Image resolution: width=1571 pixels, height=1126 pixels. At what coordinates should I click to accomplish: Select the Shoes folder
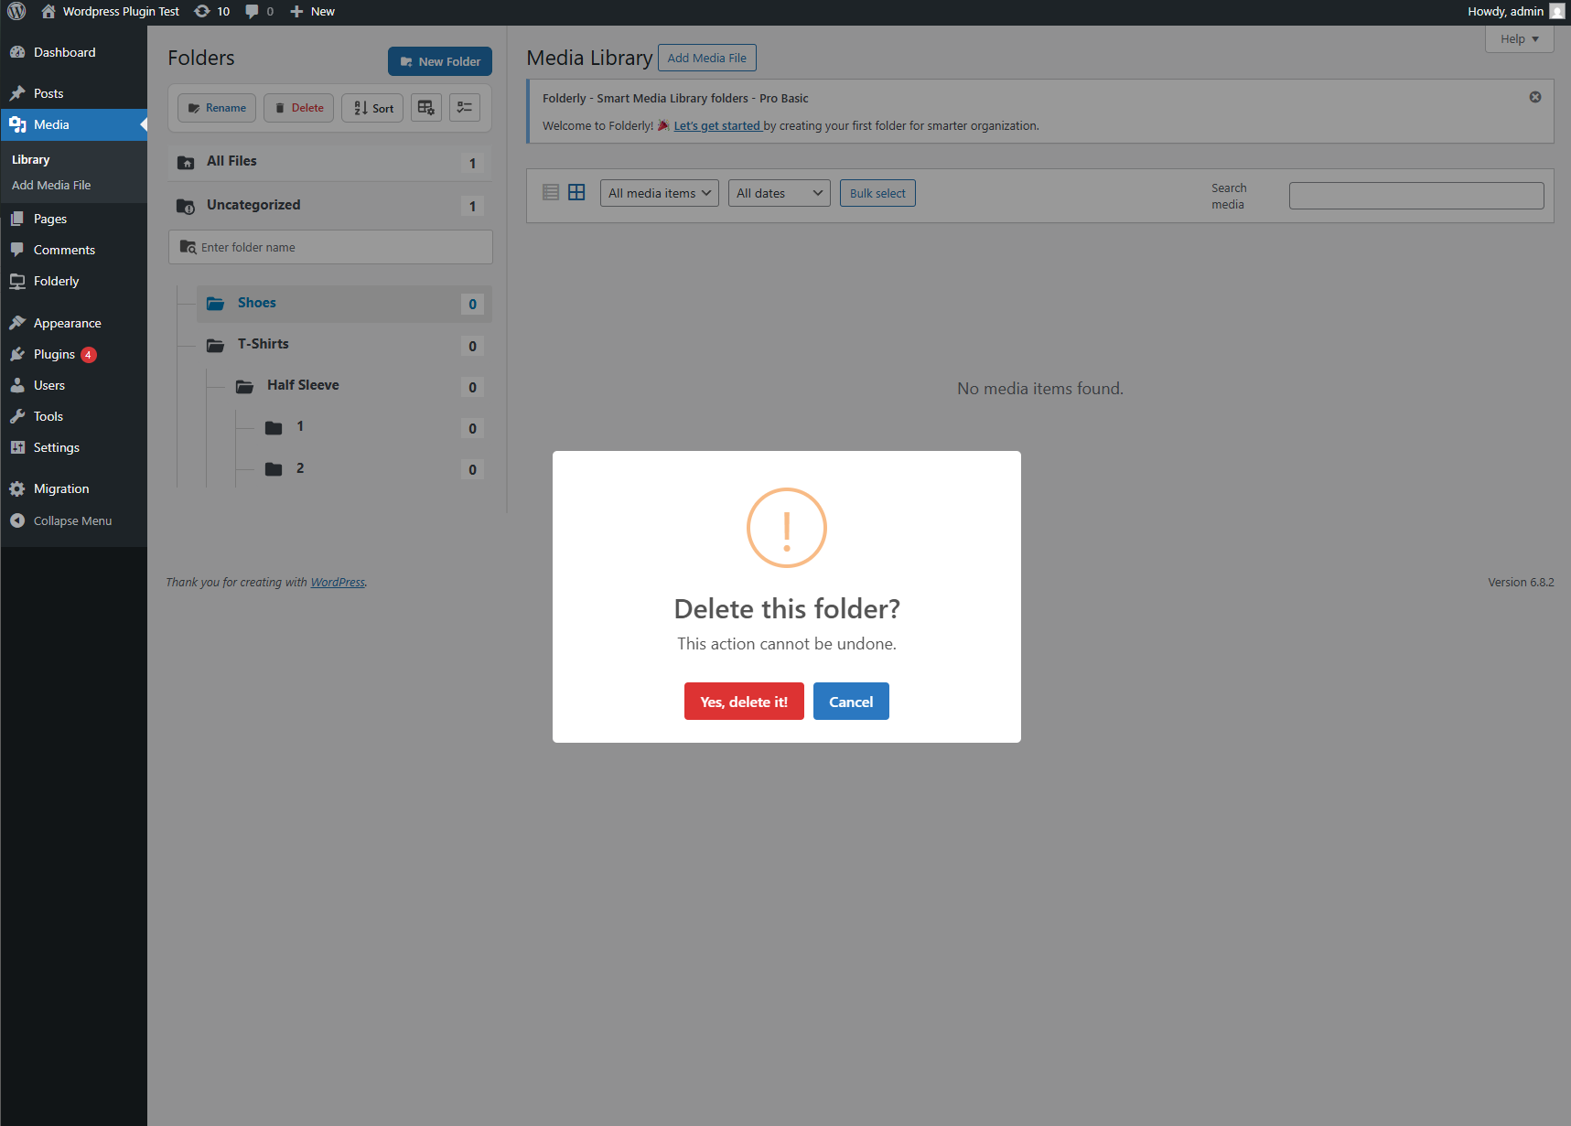point(344,304)
